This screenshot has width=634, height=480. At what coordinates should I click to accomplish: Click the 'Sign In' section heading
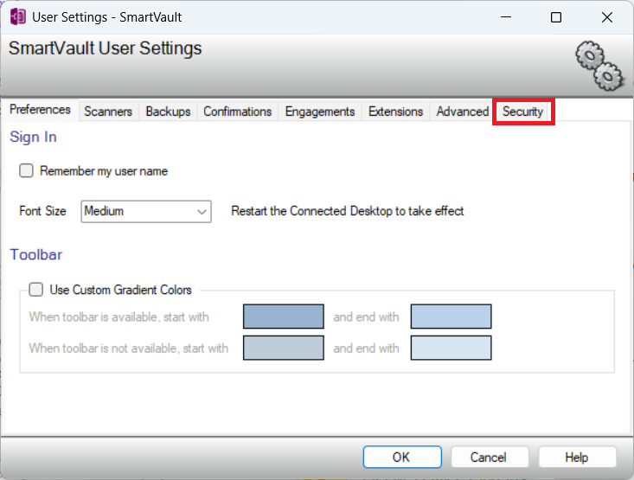33,138
